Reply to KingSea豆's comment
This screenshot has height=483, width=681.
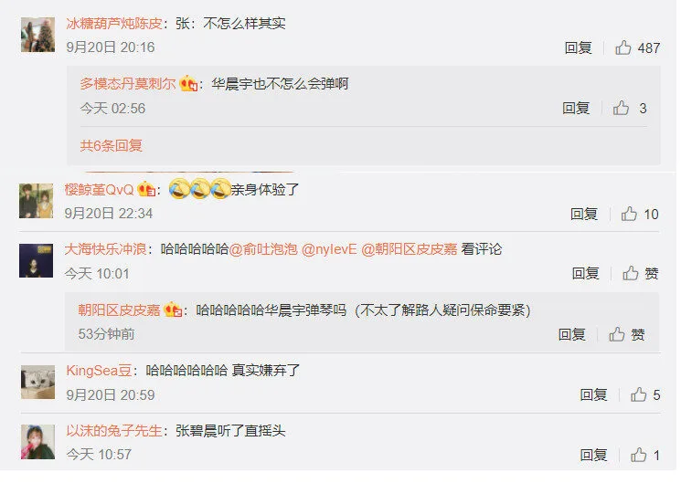(x=593, y=395)
